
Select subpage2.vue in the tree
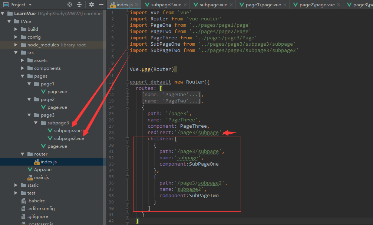tap(69, 138)
